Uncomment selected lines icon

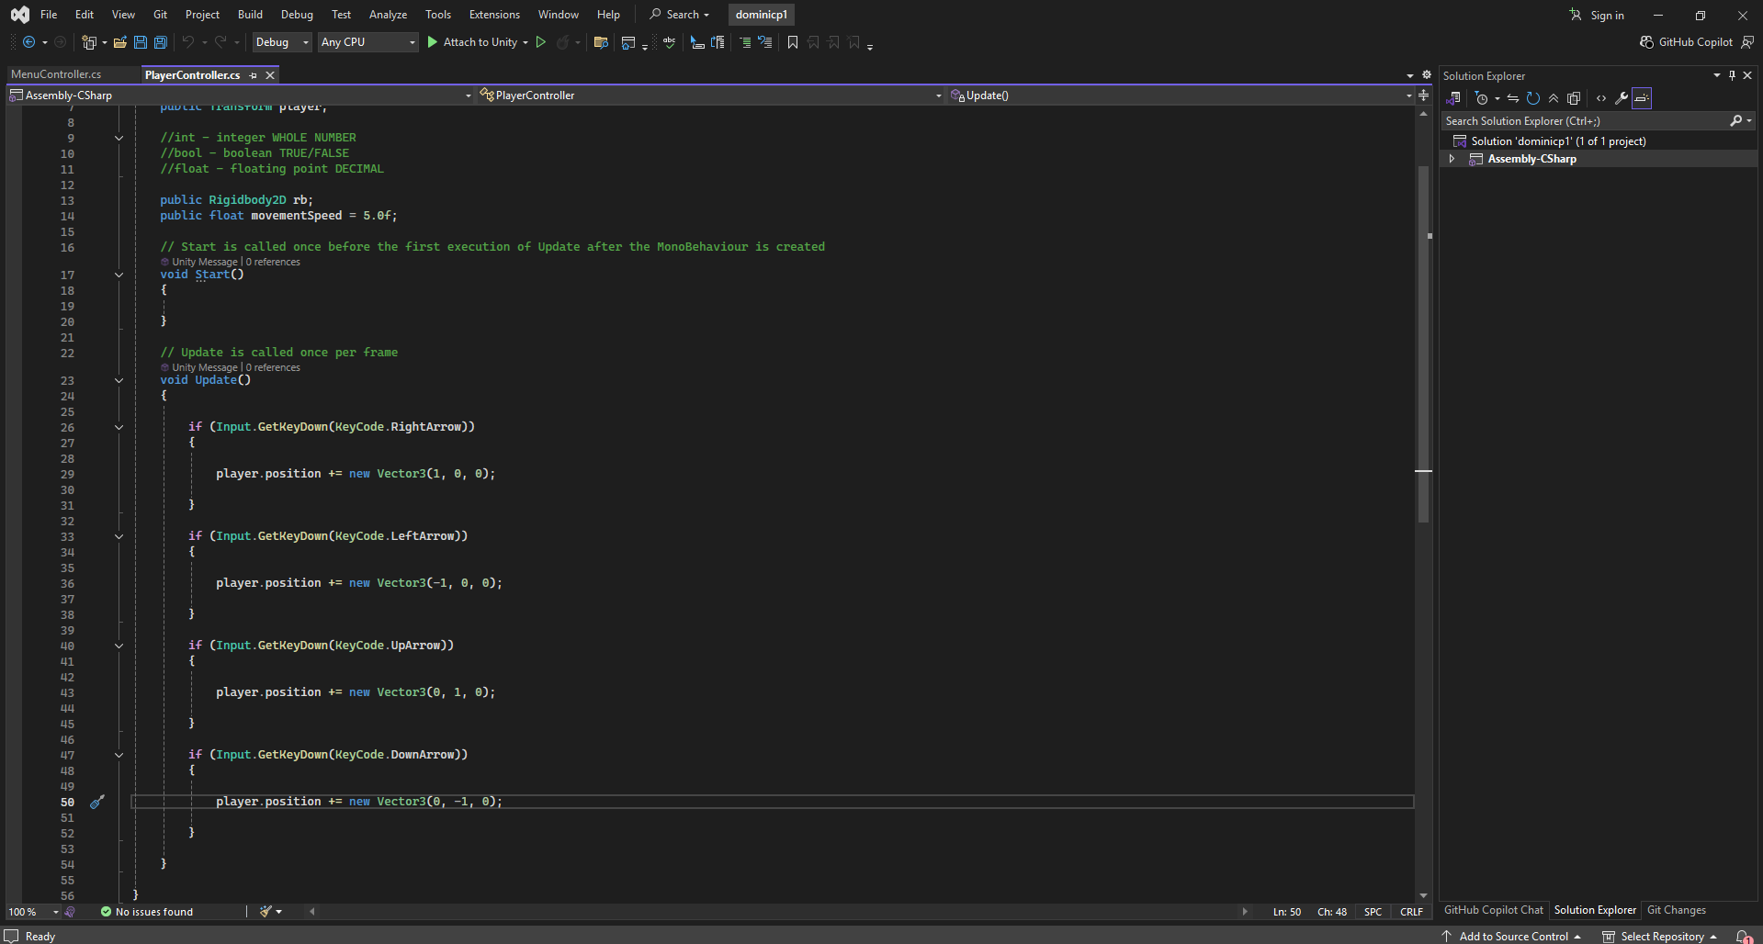tap(764, 42)
